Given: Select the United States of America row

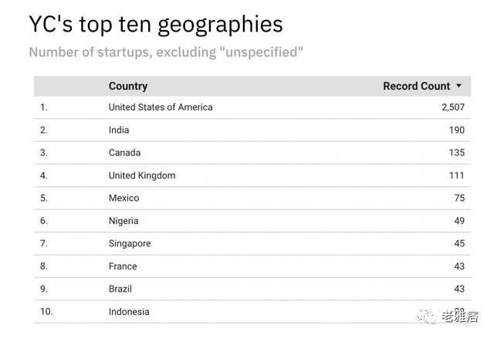Looking at the screenshot, I should tap(161, 107).
